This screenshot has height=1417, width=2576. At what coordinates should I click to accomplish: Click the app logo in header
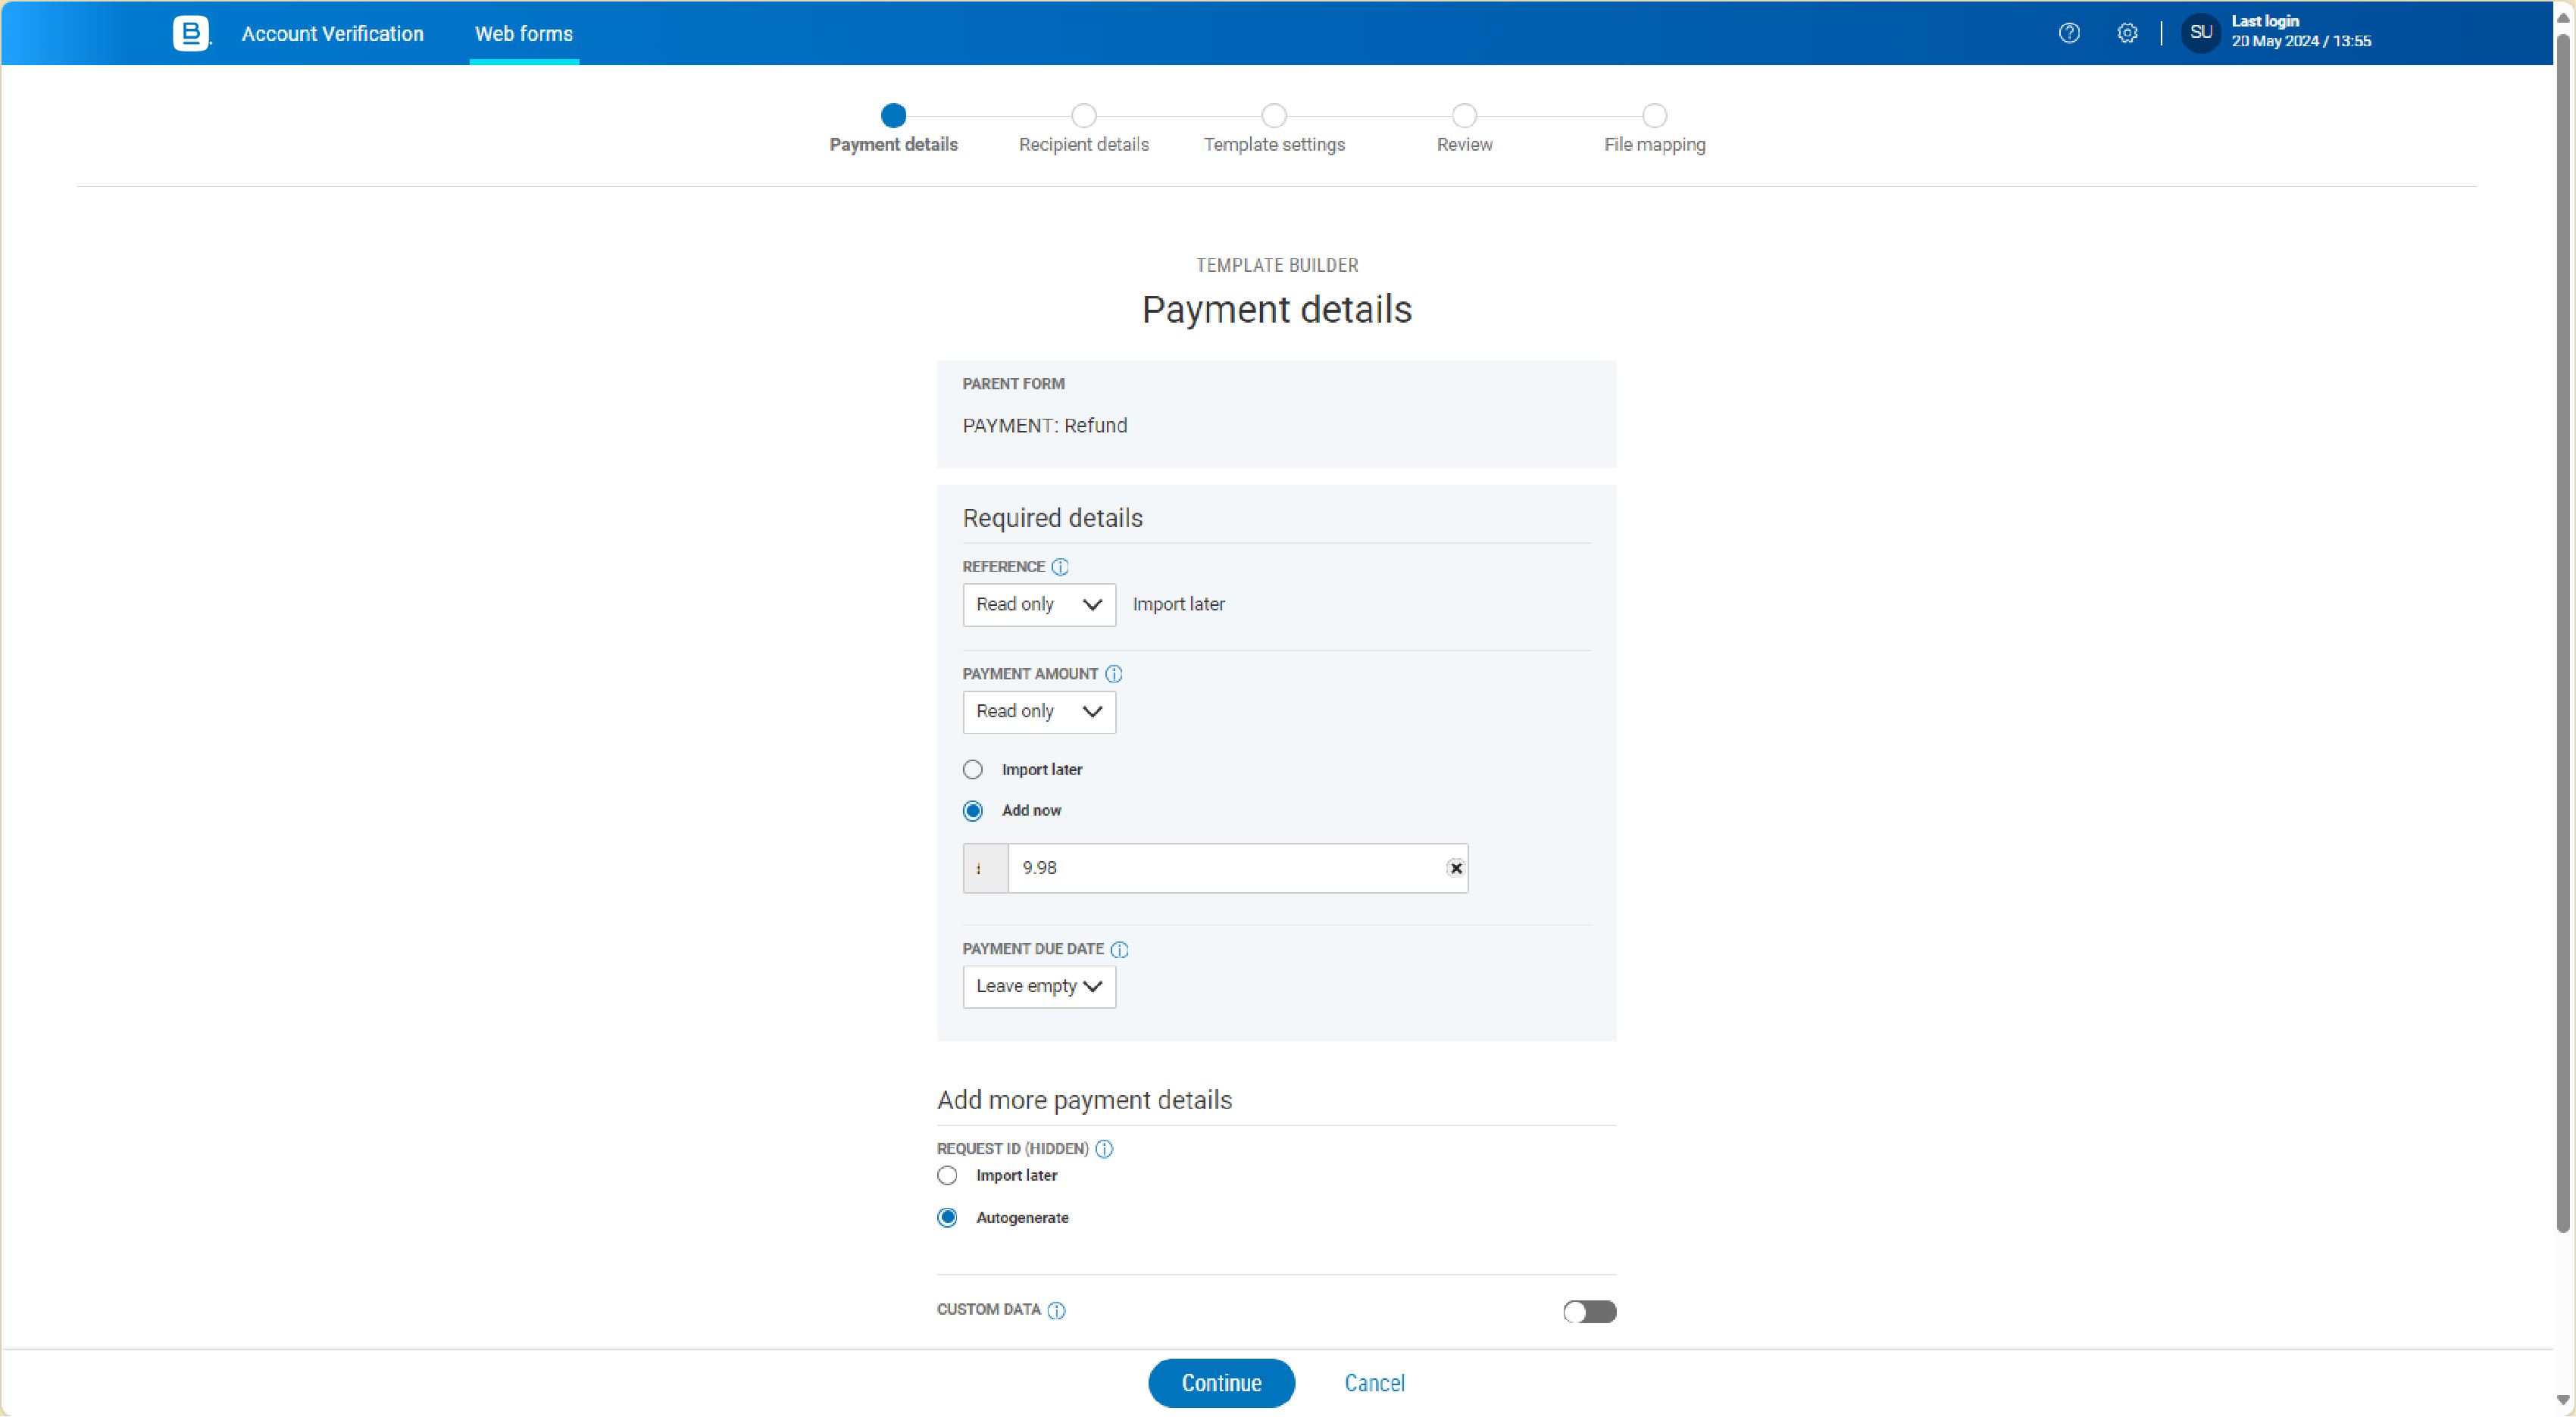click(190, 33)
